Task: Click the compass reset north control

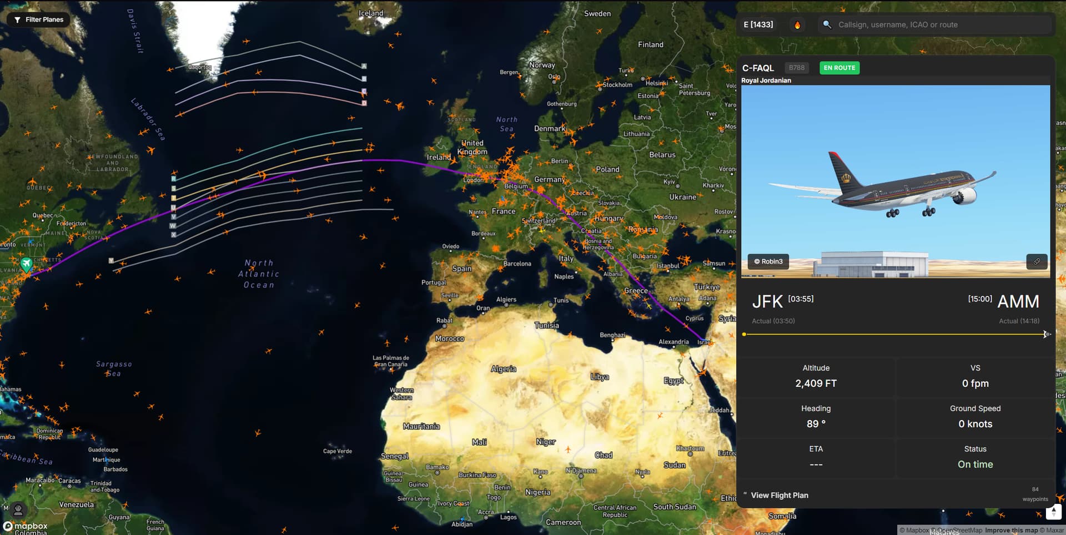Action: (x=1053, y=511)
